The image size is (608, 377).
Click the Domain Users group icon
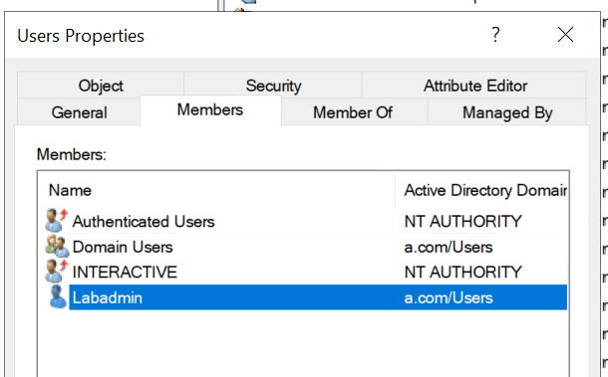(57, 246)
